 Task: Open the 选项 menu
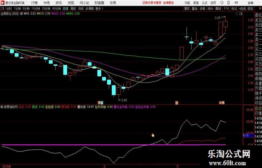pyautogui.click(x=213, y=3)
